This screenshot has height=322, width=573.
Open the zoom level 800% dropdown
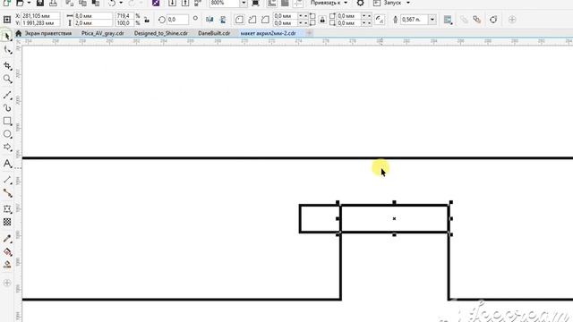point(244,3)
